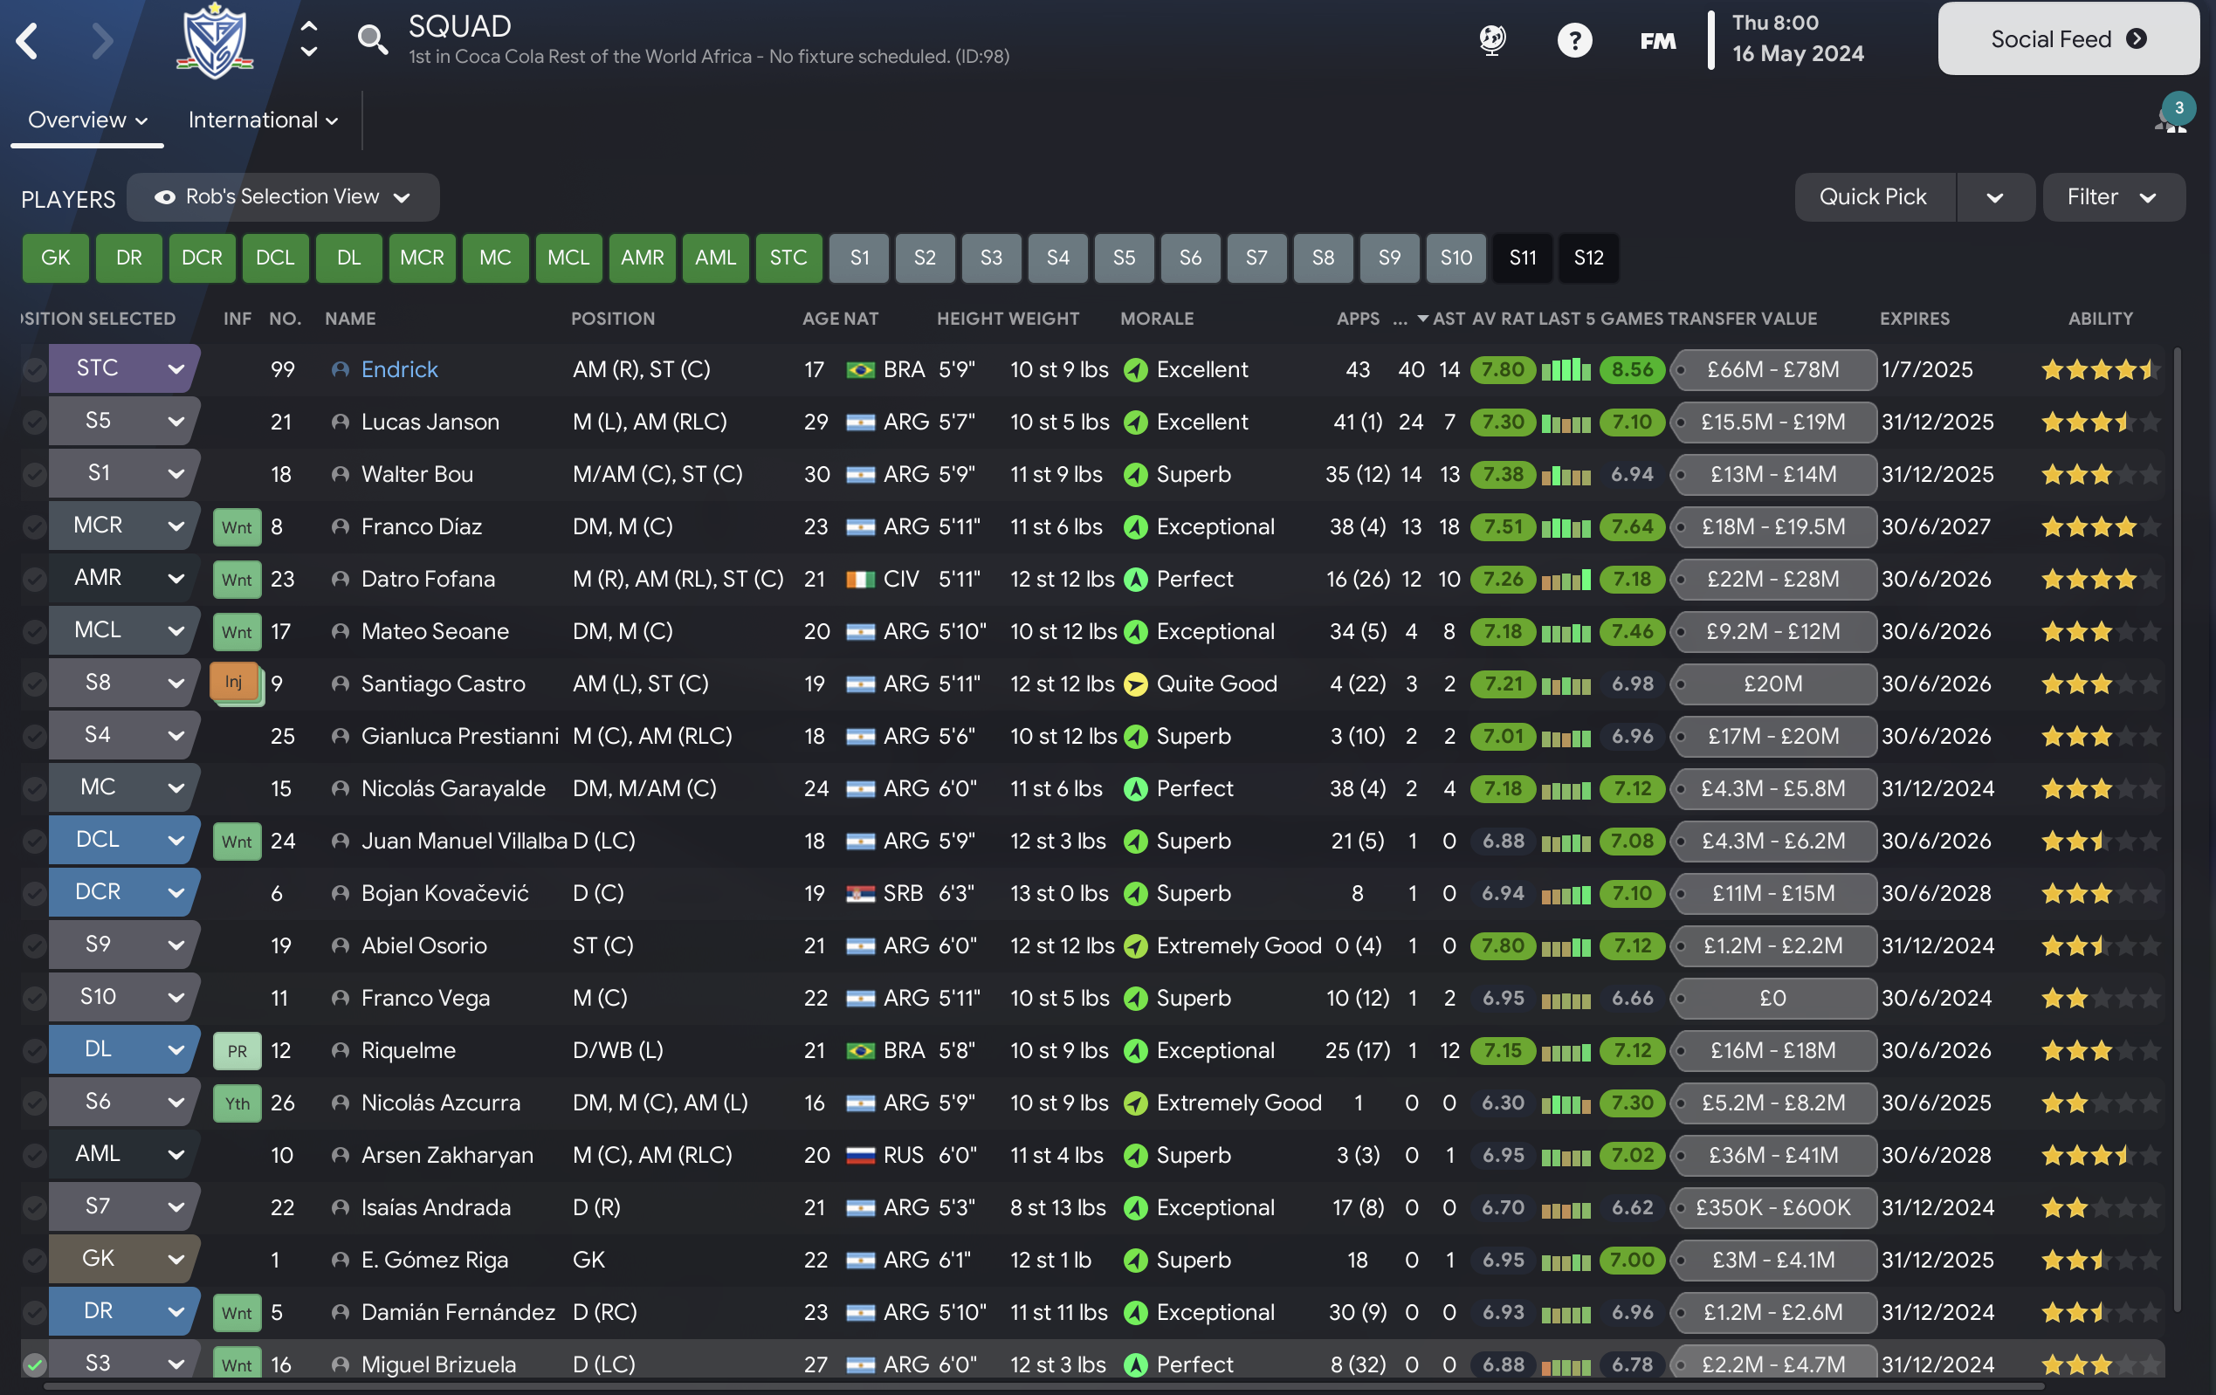Viewport: 2216px width, 1395px height.
Task: Select the AMR green position slot
Action: click(x=642, y=258)
